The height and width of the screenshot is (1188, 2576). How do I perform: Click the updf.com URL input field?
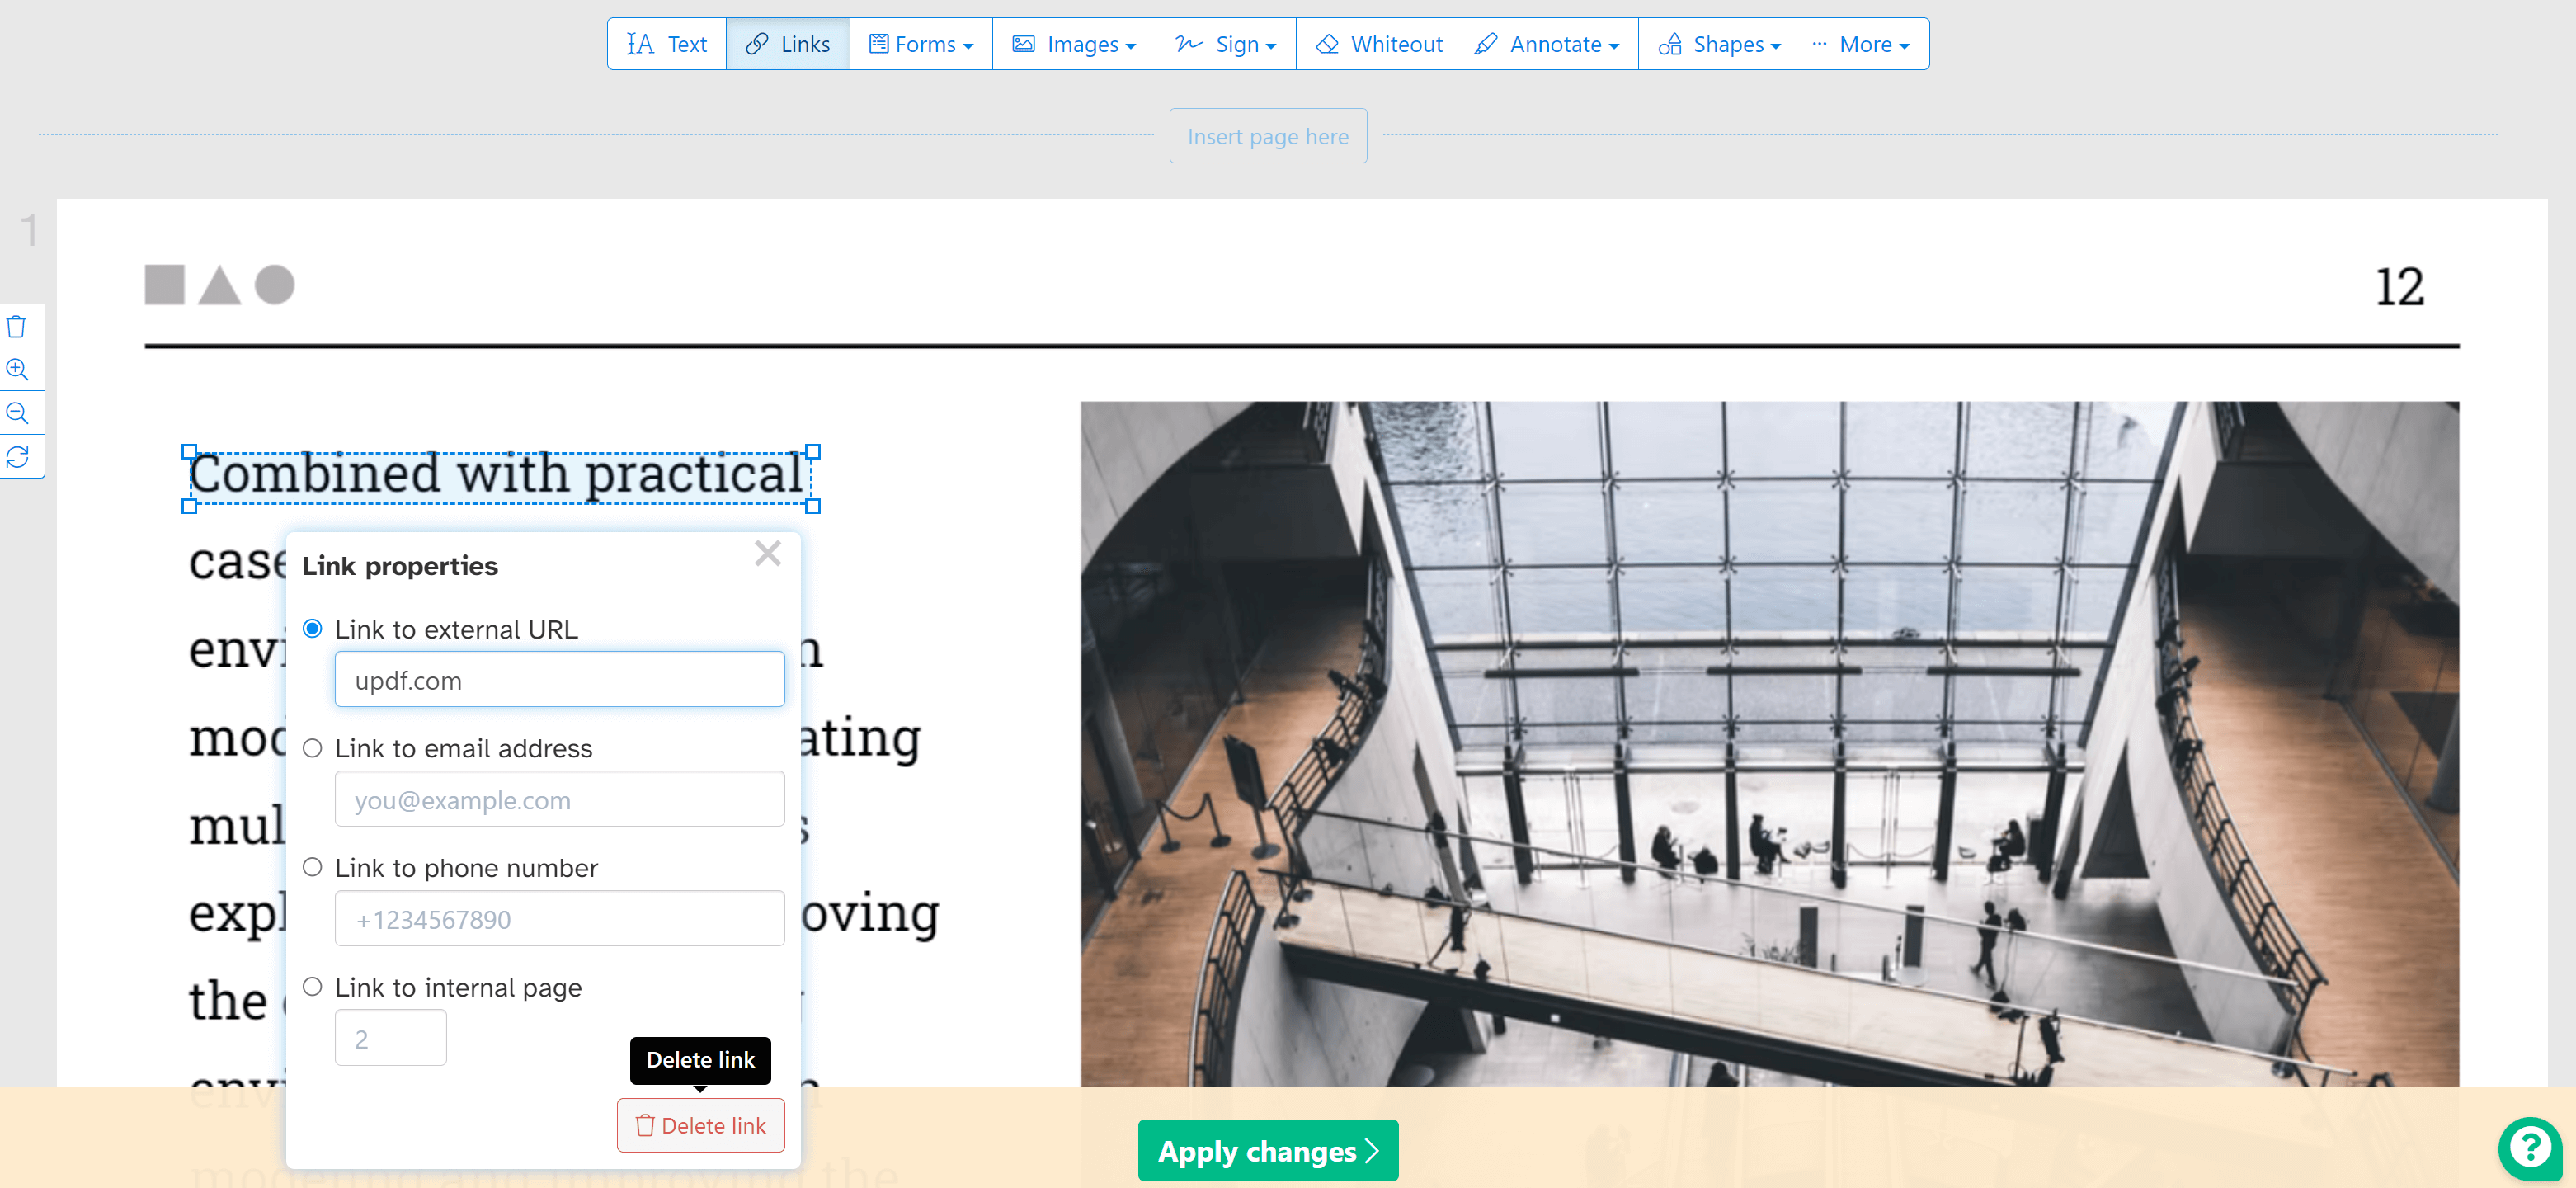click(558, 679)
